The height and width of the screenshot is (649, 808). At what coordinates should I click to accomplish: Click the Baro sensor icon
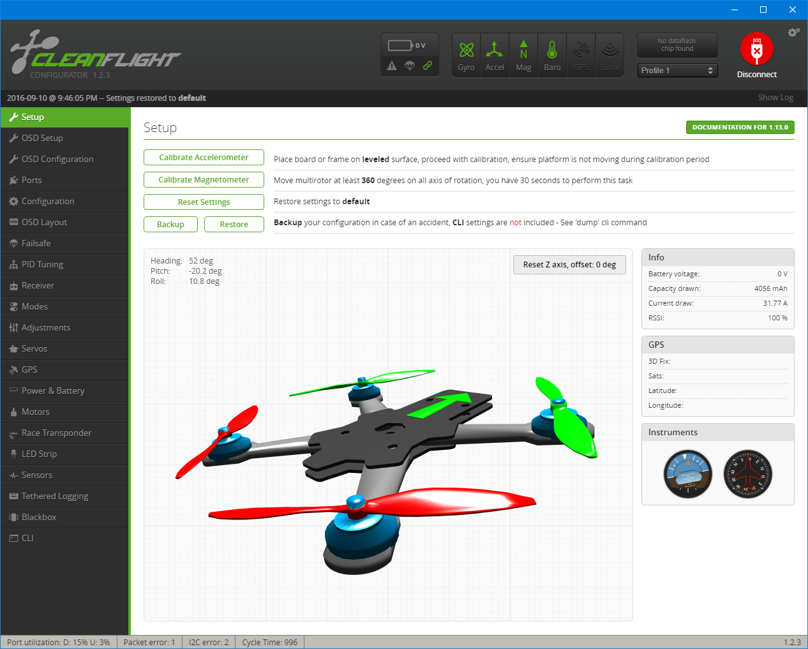click(552, 55)
